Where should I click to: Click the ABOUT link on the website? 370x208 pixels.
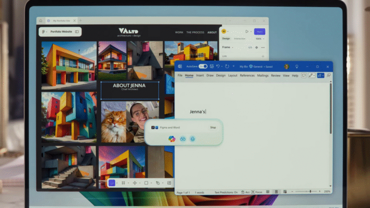point(212,32)
